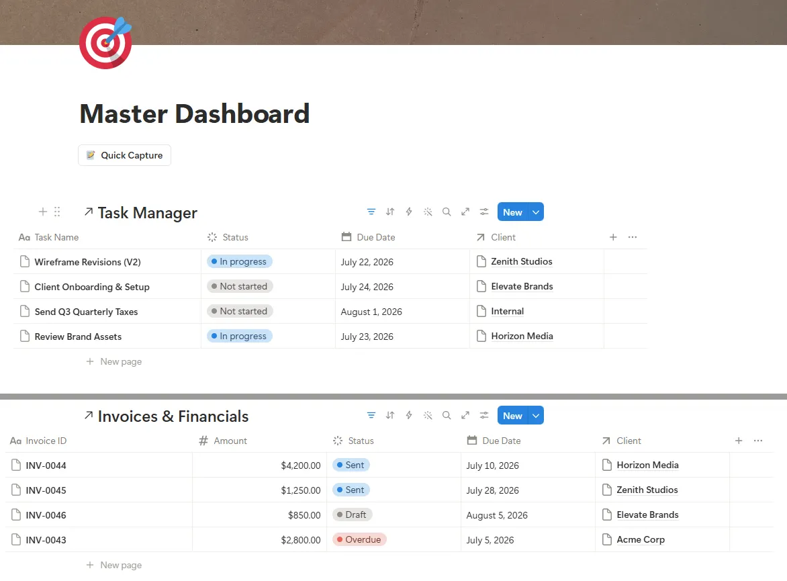Open invoice INV-0046
The image size is (787, 581).
(46, 515)
